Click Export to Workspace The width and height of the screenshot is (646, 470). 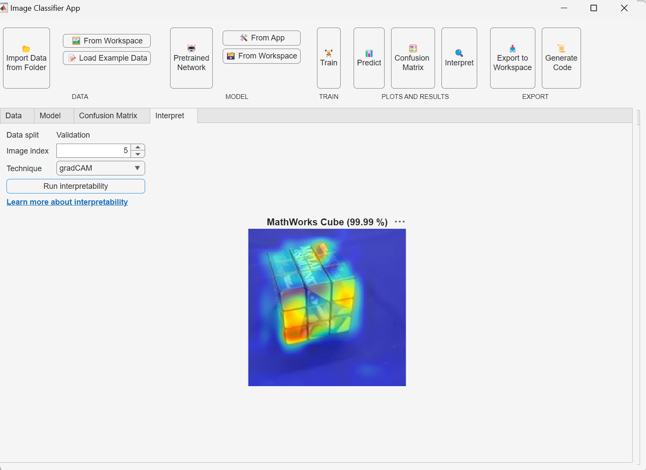pyautogui.click(x=512, y=58)
